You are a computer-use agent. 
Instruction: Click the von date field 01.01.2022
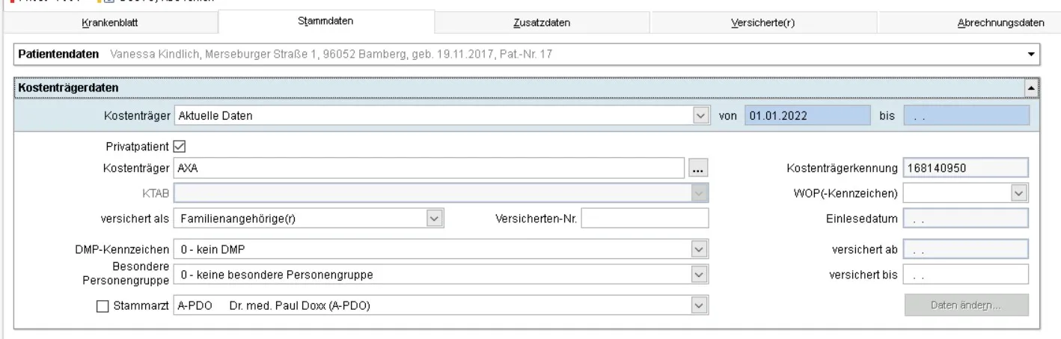point(808,116)
